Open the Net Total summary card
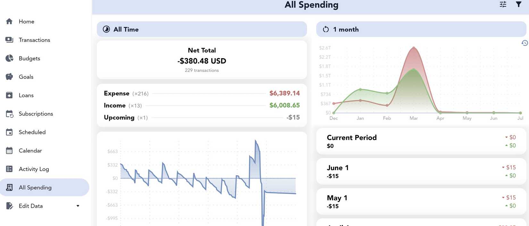 202,59
